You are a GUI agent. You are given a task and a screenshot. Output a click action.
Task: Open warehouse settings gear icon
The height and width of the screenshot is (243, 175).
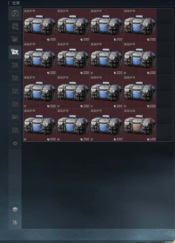[x=15, y=143]
